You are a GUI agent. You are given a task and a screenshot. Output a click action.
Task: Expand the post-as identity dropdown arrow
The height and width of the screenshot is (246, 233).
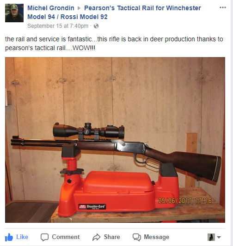click(x=219, y=237)
